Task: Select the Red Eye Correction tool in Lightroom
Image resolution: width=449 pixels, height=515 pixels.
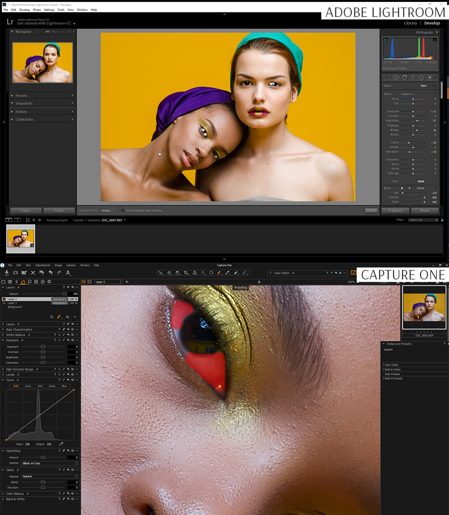Action: coord(404,77)
